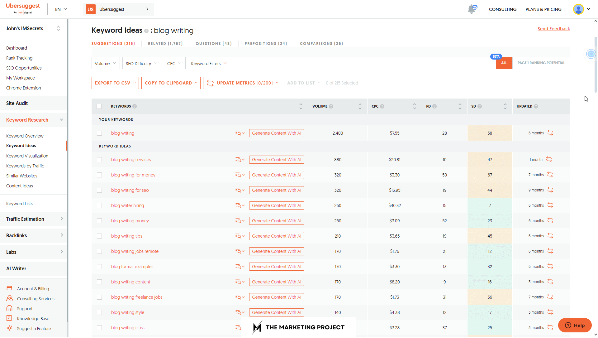Select Page 1 Ranking Potential toggle
Screen dimensions: 598x338
[x=541, y=63]
